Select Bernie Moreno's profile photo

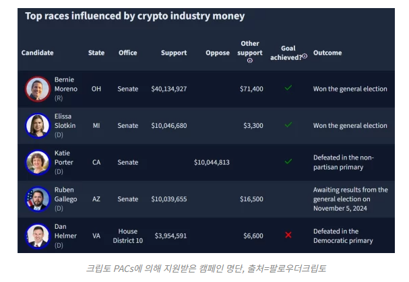[38, 89]
